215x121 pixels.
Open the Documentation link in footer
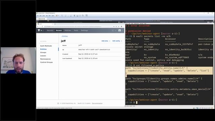pos(97,103)
